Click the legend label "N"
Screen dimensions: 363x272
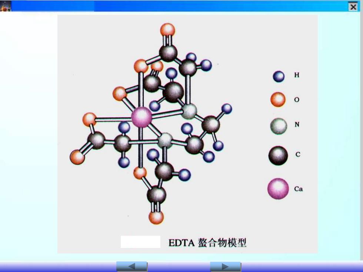(x=297, y=124)
